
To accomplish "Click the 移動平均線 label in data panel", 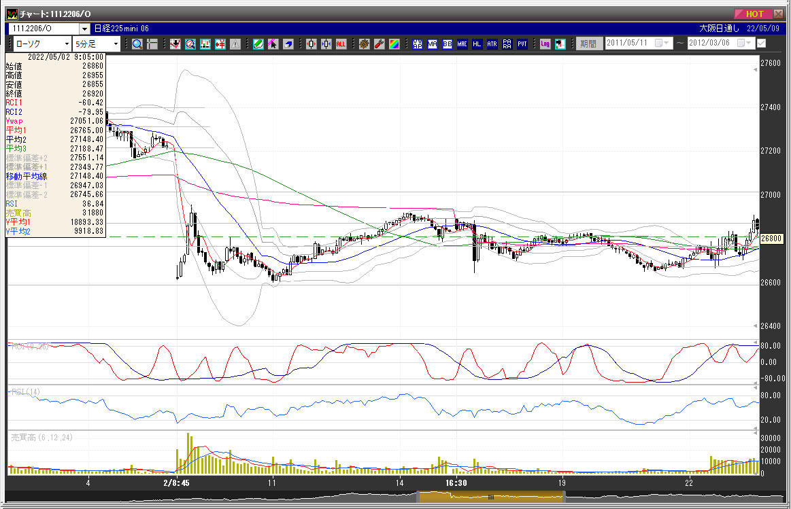I will [27, 177].
